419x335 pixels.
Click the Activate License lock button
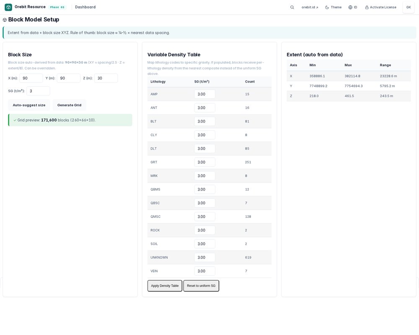pos(381,7)
